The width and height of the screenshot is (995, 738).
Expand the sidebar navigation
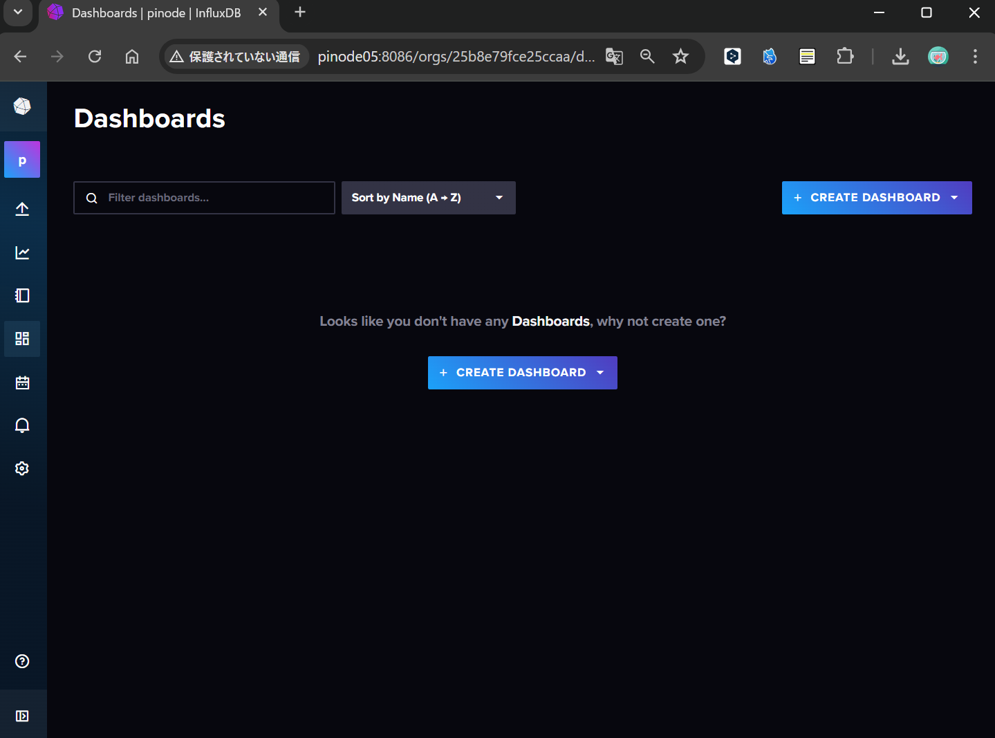[x=22, y=716]
